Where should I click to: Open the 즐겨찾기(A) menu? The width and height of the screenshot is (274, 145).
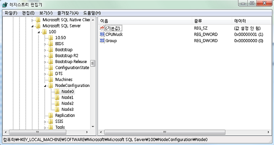point(68,13)
